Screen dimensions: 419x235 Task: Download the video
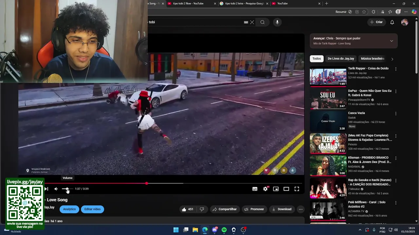(x=282, y=209)
